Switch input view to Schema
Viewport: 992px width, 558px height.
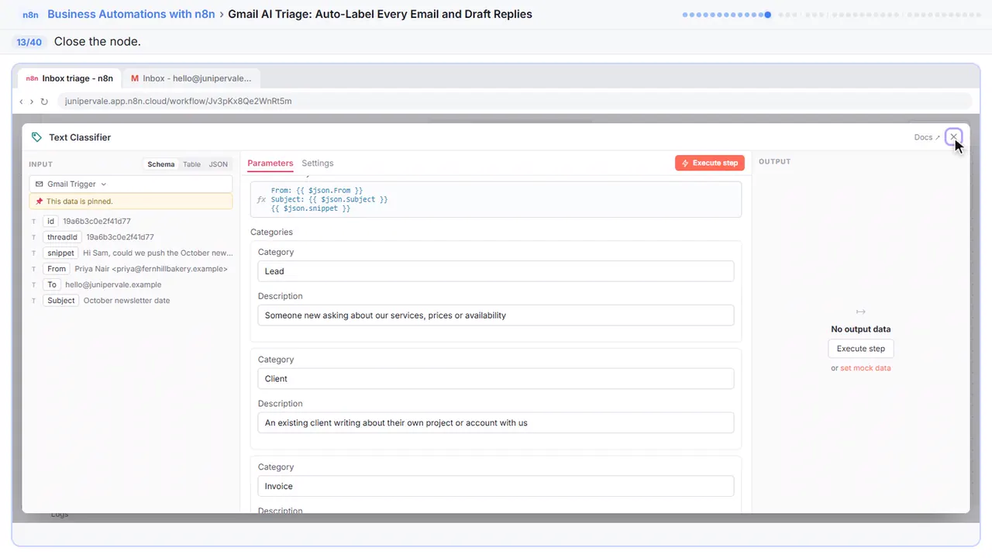[x=161, y=164]
